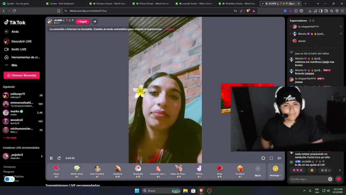Bookmark this page in address bar
This screenshot has height=195, width=346.
click(x=59, y=11)
